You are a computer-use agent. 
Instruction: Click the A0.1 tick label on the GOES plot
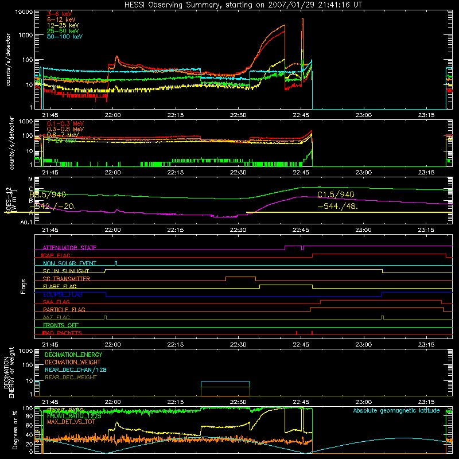[x=26, y=223]
